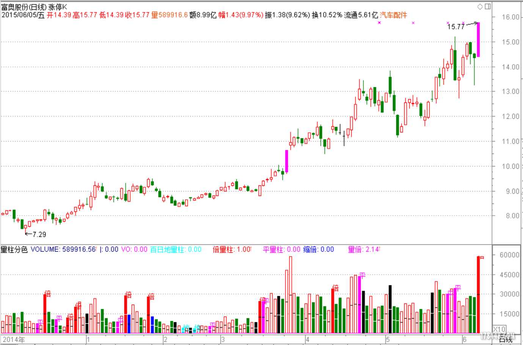This screenshot has height=345, width=523.
Task: Click the closing price 收15.77
Action: coord(137,15)
